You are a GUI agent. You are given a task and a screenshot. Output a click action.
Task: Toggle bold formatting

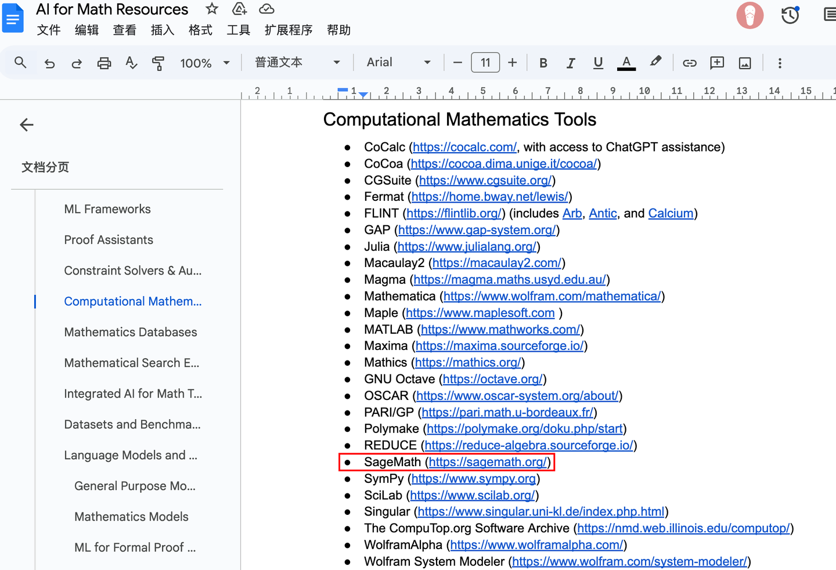point(543,62)
